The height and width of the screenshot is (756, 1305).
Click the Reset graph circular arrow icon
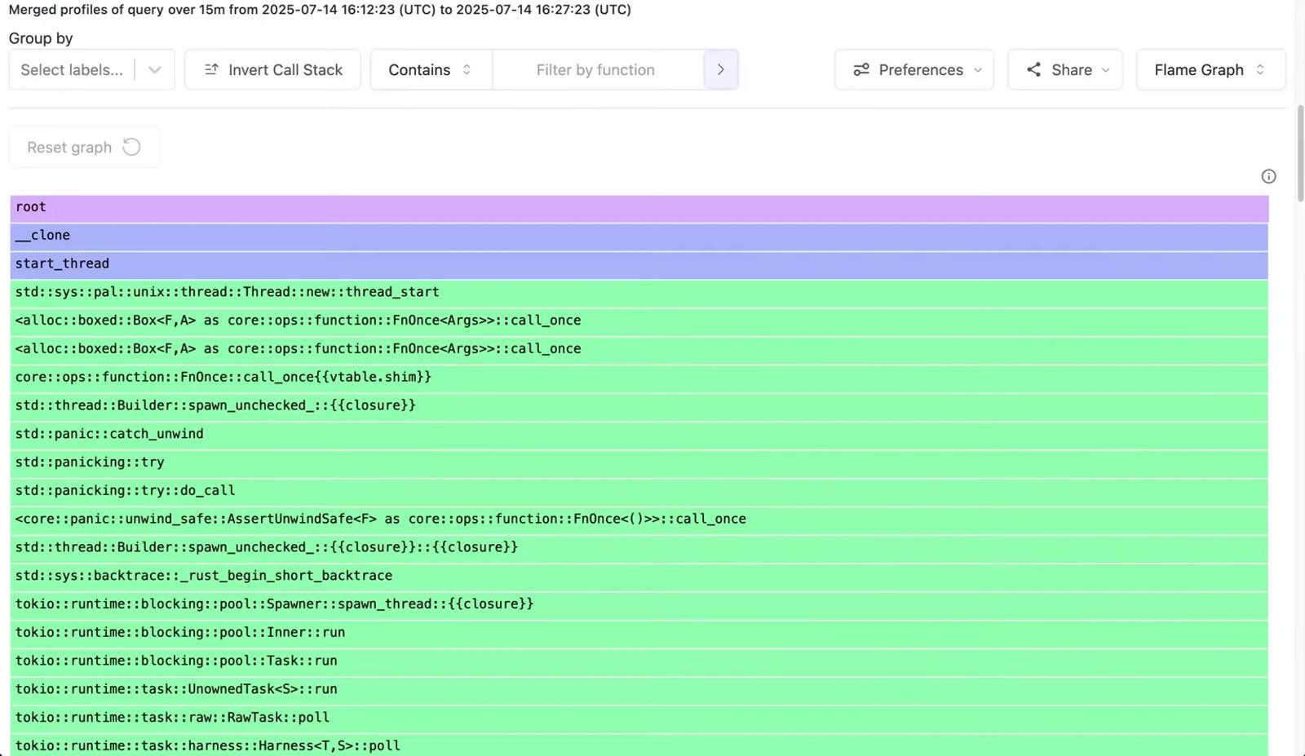tap(131, 147)
